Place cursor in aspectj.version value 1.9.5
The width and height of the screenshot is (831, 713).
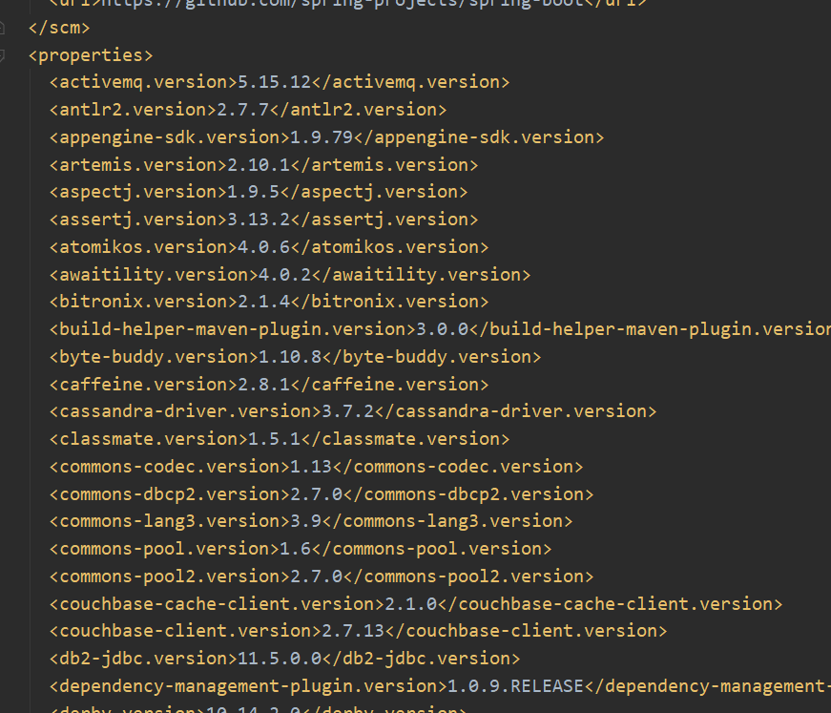click(254, 192)
